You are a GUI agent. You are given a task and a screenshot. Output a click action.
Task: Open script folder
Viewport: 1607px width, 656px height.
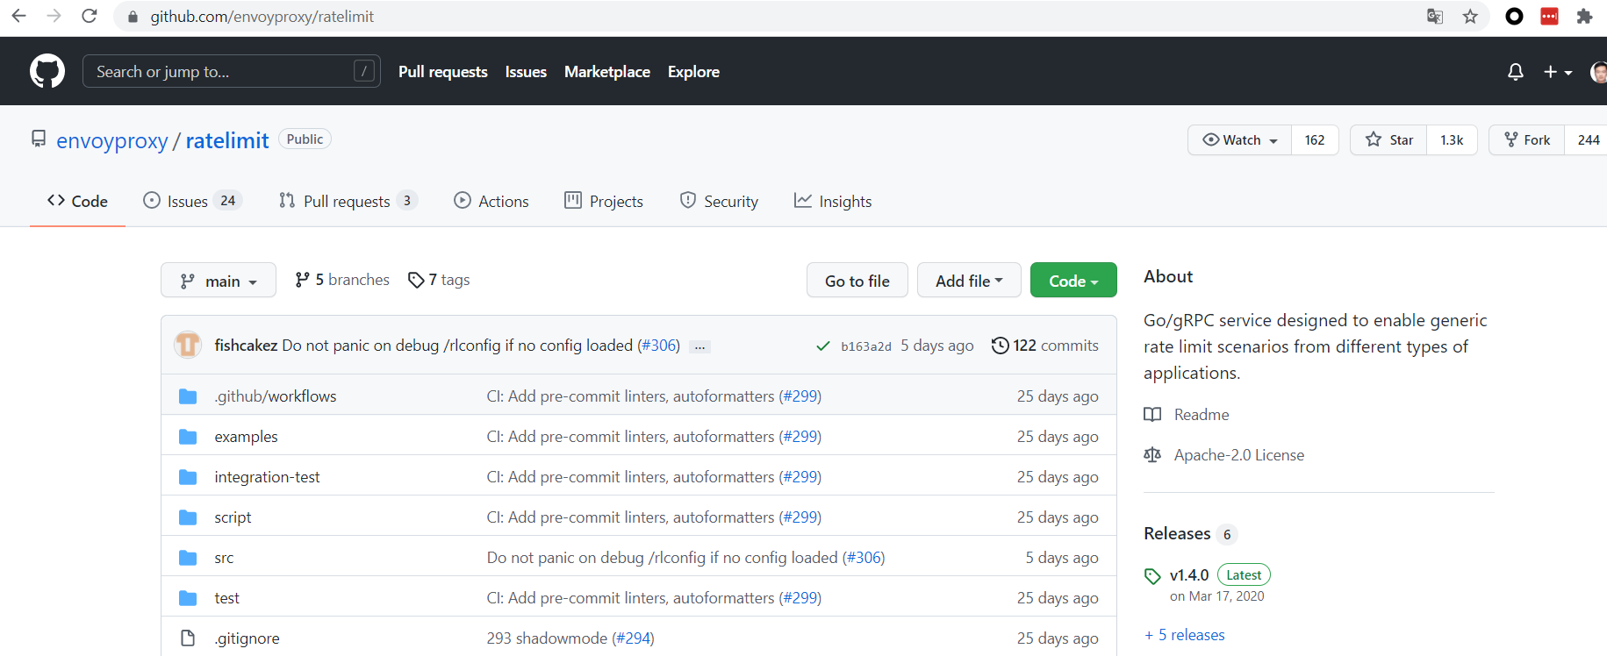click(233, 517)
